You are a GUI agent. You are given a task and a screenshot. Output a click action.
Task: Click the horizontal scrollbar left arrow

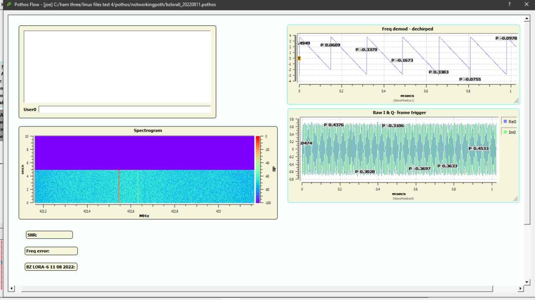point(11,288)
